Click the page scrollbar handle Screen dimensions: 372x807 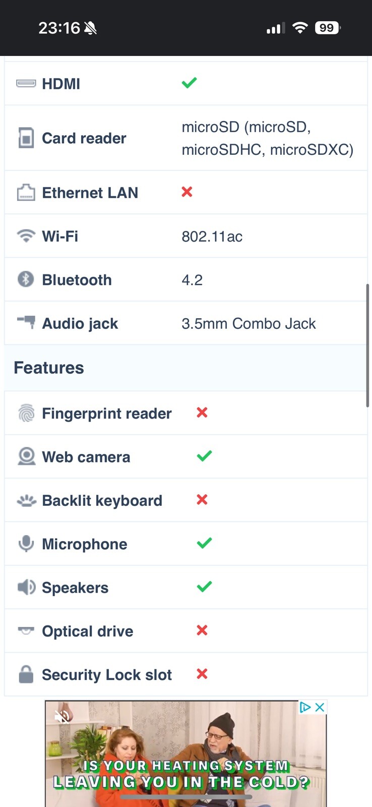coord(368,345)
